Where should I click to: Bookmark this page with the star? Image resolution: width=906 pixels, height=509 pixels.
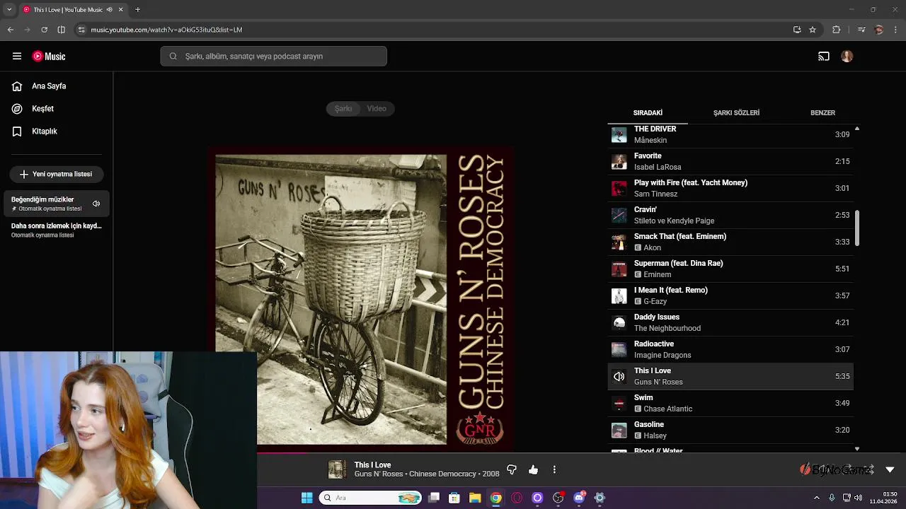(x=813, y=30)
